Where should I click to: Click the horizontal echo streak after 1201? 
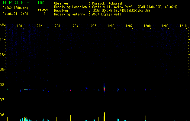tap(26, 89)
